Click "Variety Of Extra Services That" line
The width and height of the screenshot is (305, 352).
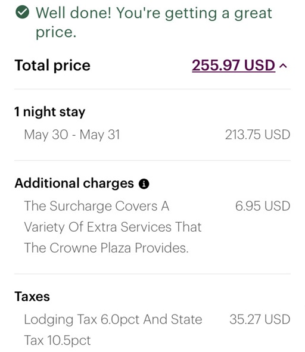113,227
